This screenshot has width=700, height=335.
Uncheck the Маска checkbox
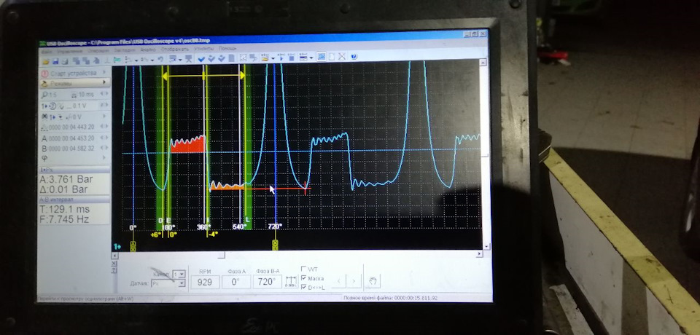(304, 278)
